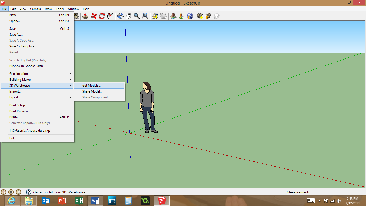Image resolution: width=366 pixels, height=206 pixels.
Task: Choose Save As... from the File menu
Action: tap(37, 35)
